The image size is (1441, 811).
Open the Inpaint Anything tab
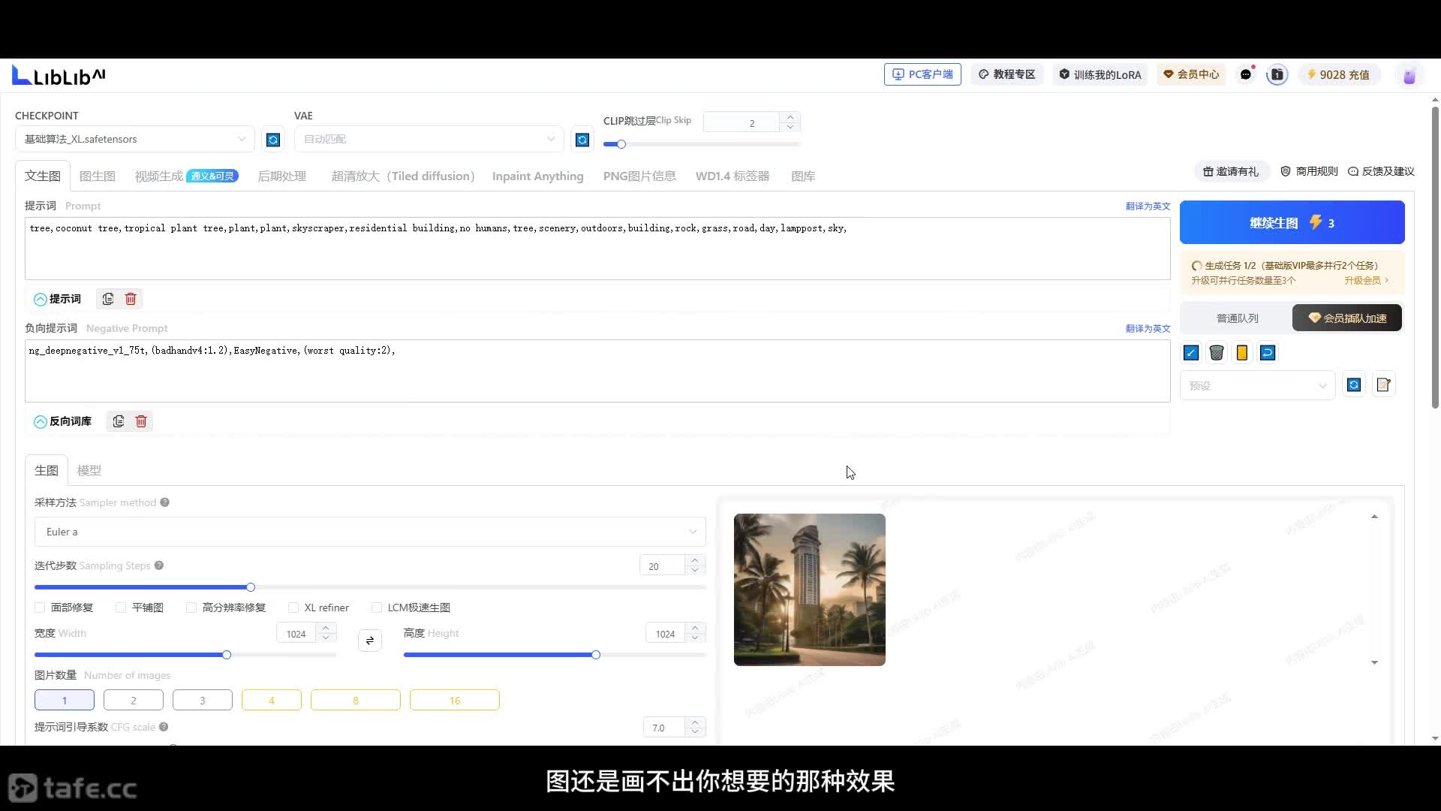537,176
